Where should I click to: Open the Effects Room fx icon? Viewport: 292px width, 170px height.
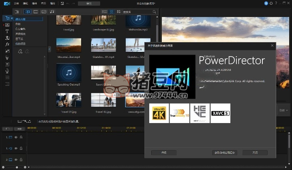[x=7, y=44]
